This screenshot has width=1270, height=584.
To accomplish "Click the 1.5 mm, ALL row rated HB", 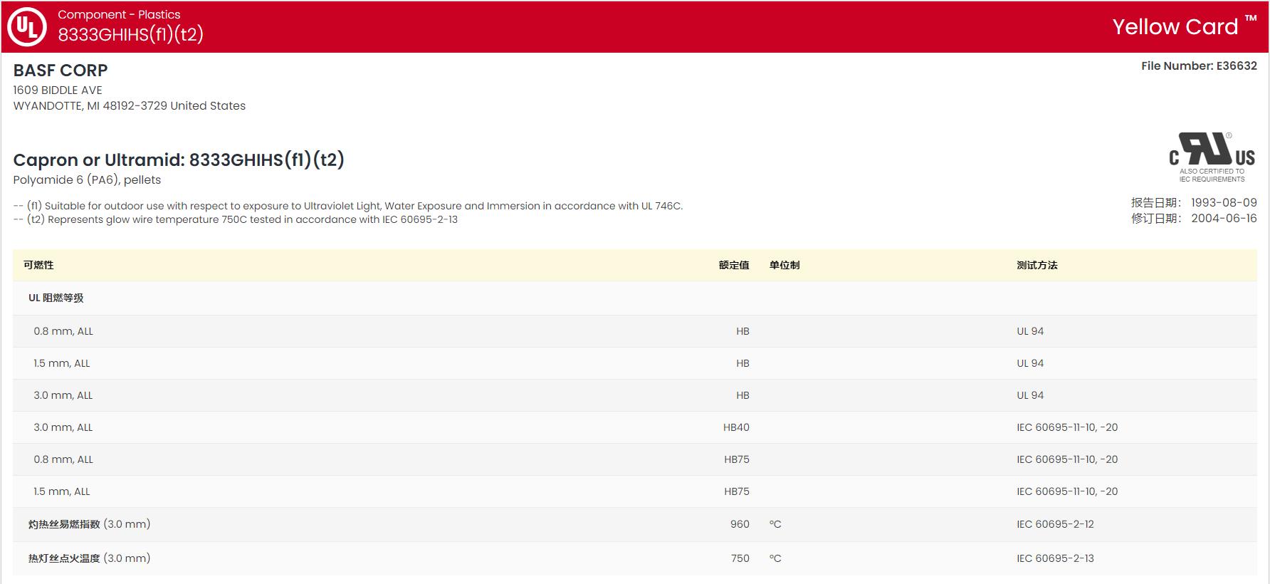I will point(635,363).
